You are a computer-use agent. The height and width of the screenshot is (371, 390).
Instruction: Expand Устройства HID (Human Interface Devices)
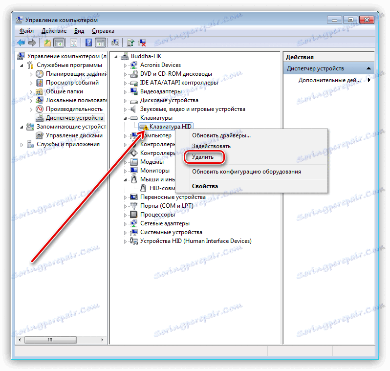(x=125, y=241)
